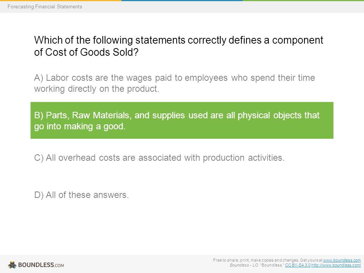Click the Cost of Goods Sold question text
The image size is (364, 273).
click(x=179, y=46)
